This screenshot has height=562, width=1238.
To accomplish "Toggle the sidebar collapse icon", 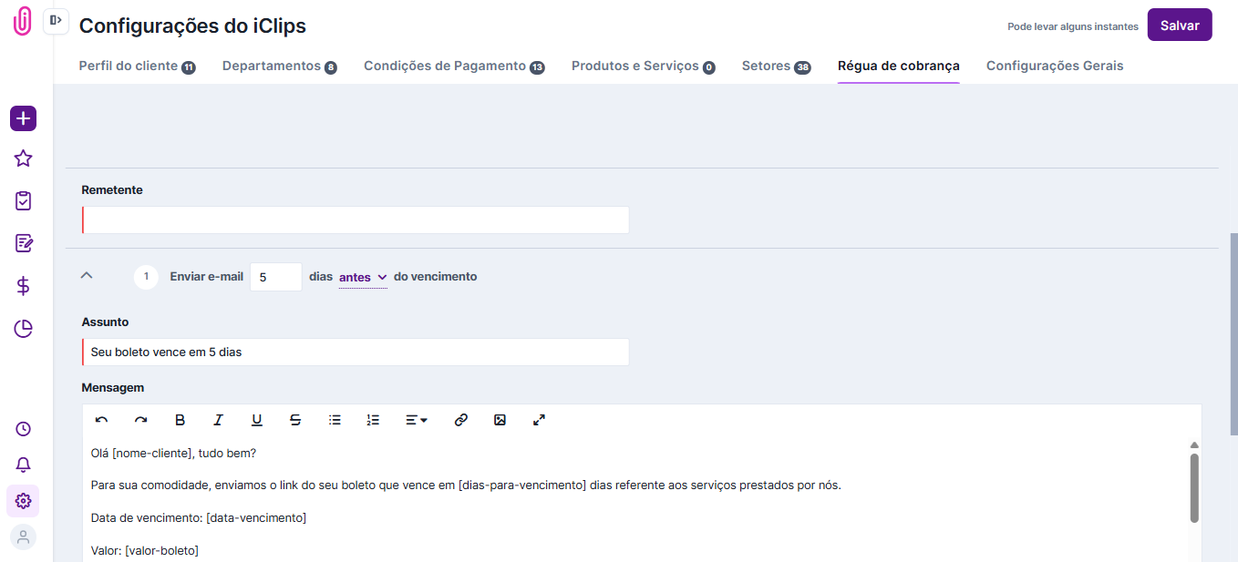I will (x=56, y=20).
